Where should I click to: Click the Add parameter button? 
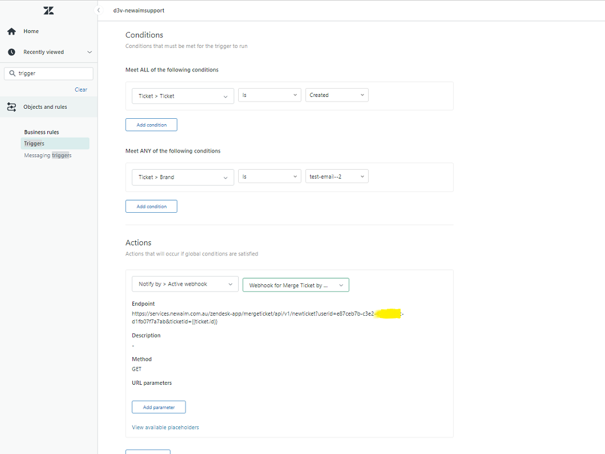point(158,407)
